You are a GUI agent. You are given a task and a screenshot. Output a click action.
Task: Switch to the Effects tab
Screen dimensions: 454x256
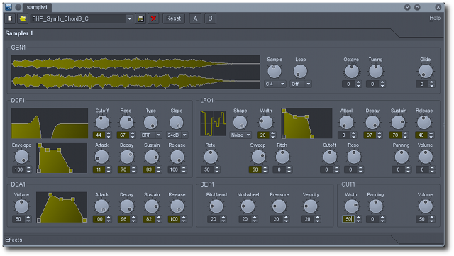point(13,240)
